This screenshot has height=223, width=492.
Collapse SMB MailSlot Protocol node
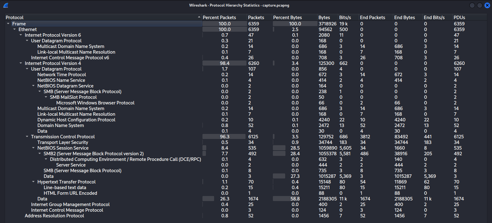(46, 97)
